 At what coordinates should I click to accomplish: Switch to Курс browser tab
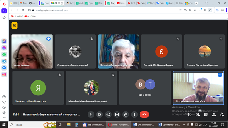pyautogui.click(x=70, y=3)
